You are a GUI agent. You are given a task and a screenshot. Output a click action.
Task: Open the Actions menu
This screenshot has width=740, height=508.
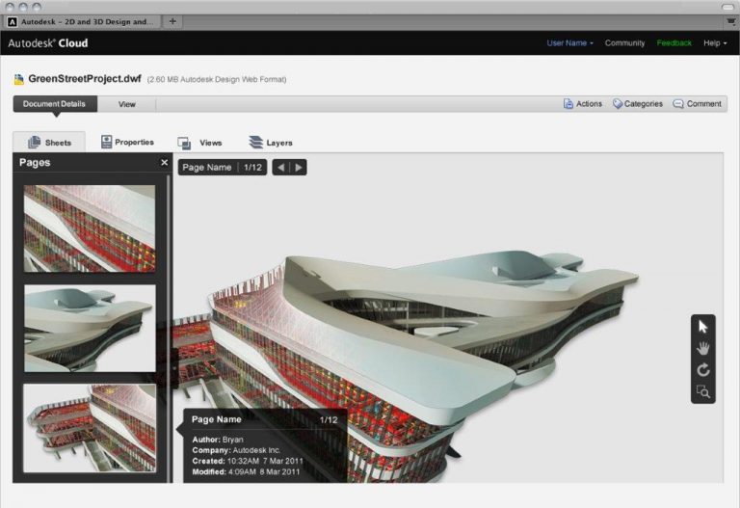coord(582,104)
